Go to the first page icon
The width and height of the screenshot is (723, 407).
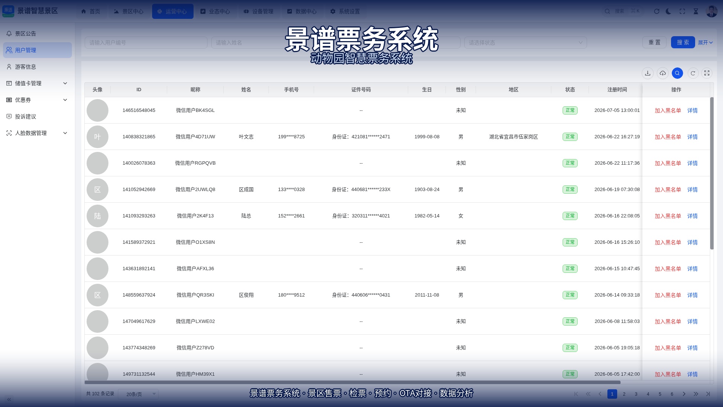coord(576,394)
